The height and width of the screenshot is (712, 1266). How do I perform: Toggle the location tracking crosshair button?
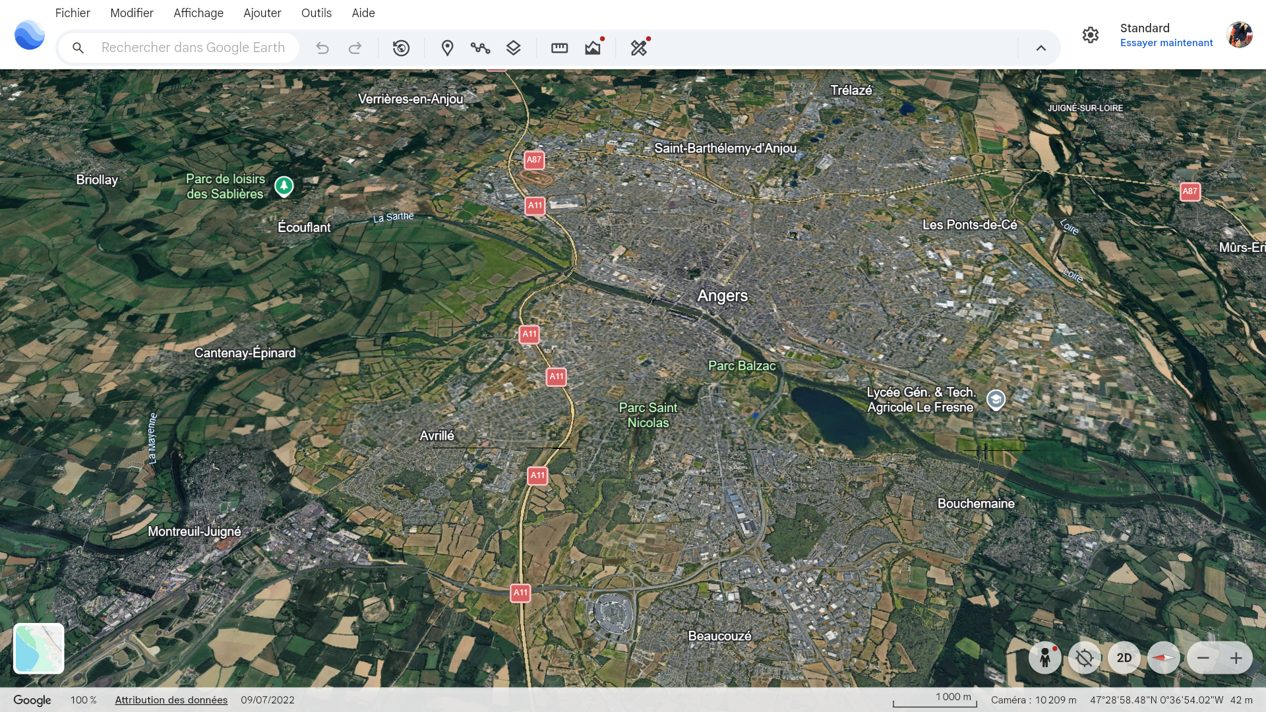coord(1085,658)
